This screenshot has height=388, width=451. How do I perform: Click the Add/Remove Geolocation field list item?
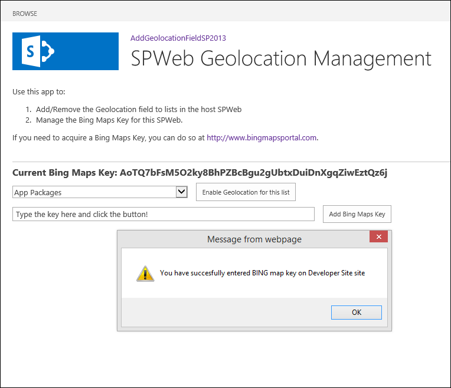pos(139,110)
